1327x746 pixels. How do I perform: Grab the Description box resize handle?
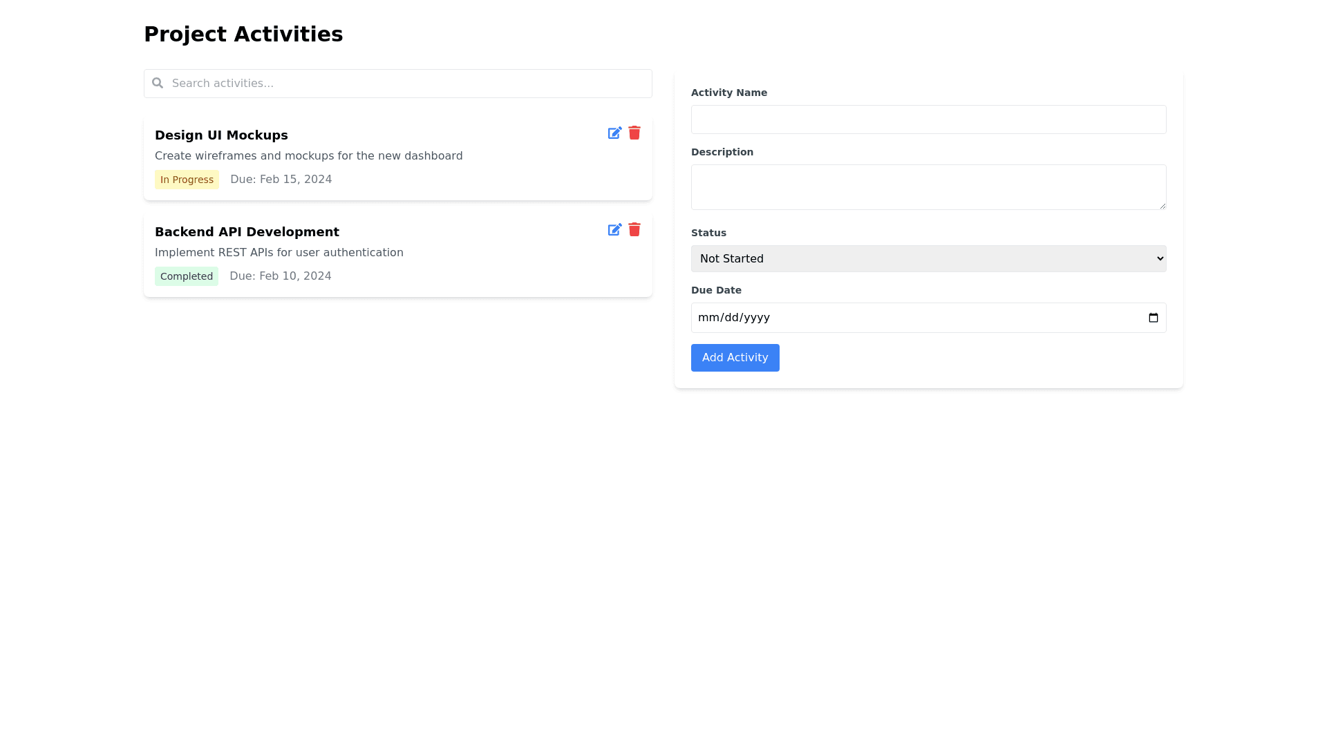(1163, 206)
